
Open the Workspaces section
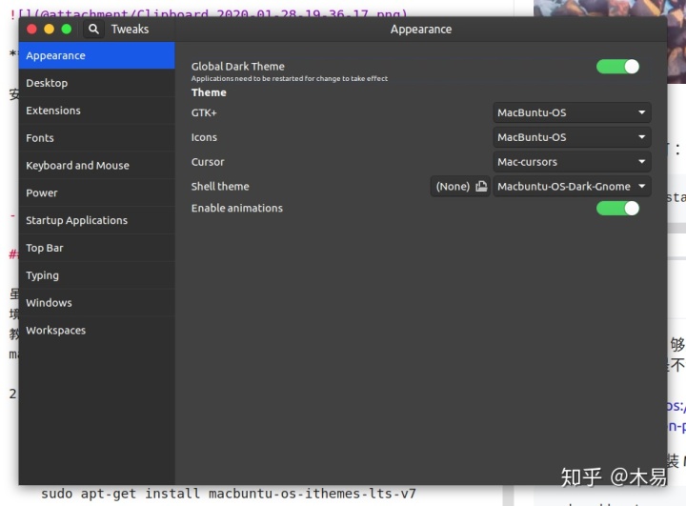click(x=96, y=331)
